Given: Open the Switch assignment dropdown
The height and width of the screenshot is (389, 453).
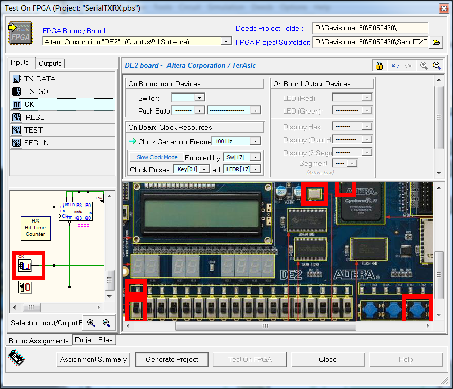Looking at the screenshot, I should (199, 98).
